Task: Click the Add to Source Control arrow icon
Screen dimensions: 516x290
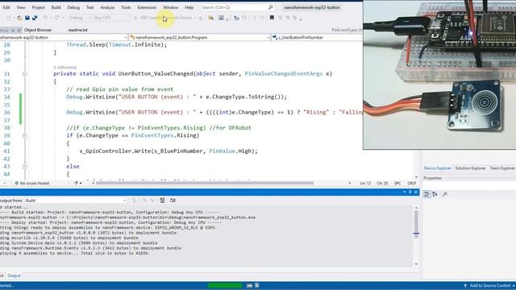Action: pyautogui.click(x=465, y=286)
